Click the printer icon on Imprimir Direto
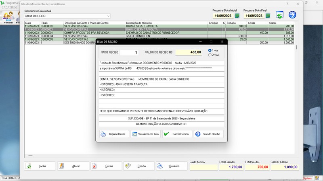This screenshot has height=181, width=323. [103, 134]
